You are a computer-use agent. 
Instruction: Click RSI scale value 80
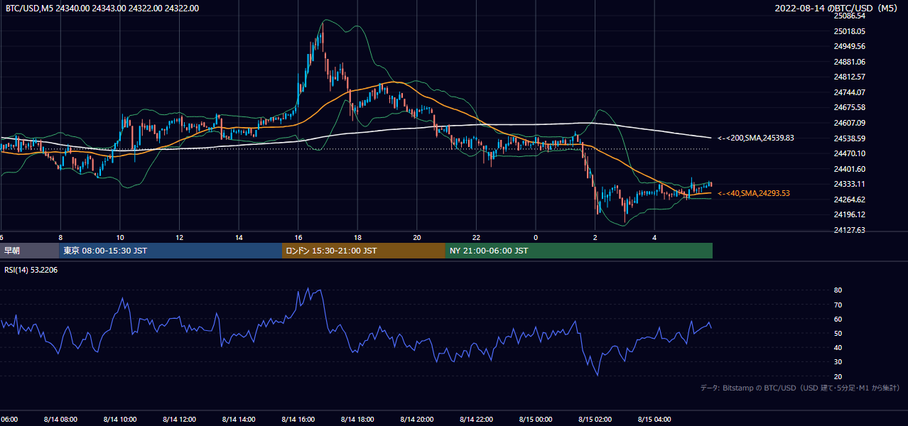838,290
